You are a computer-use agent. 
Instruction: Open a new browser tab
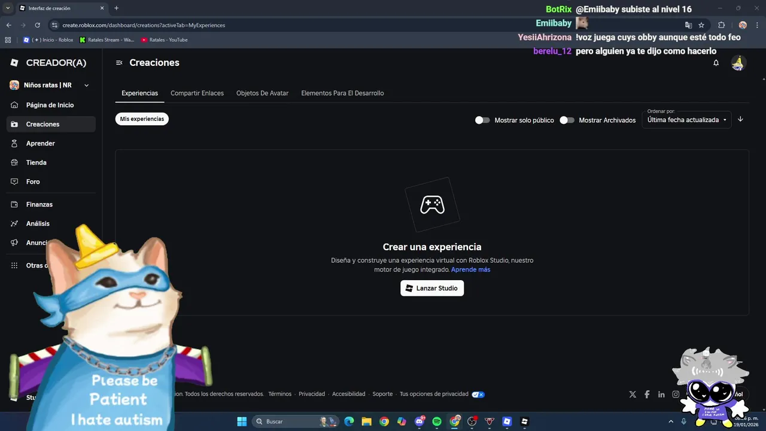116,8
